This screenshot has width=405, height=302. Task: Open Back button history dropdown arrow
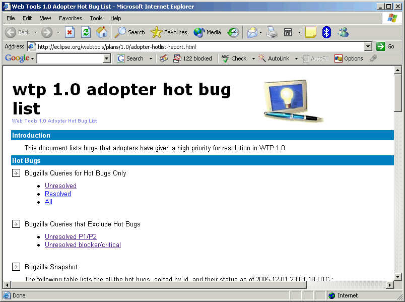pyautogui.click(x=35, y=33)
